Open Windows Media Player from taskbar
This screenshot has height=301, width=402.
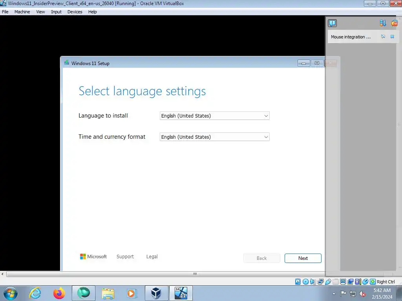(x=132, y=293)
